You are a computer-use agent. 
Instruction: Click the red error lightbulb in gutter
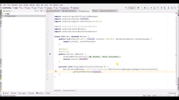coord(56,71)
